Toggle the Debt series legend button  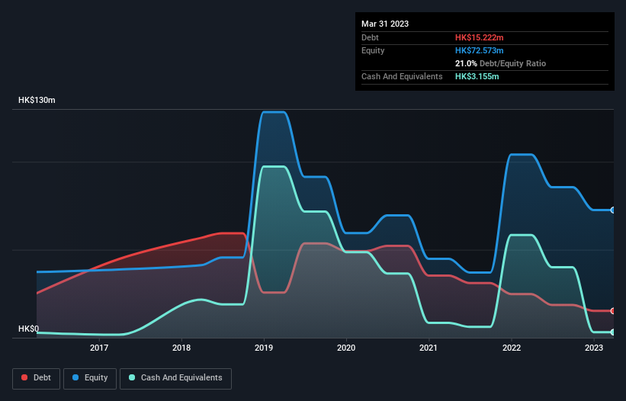click(37, 378)
